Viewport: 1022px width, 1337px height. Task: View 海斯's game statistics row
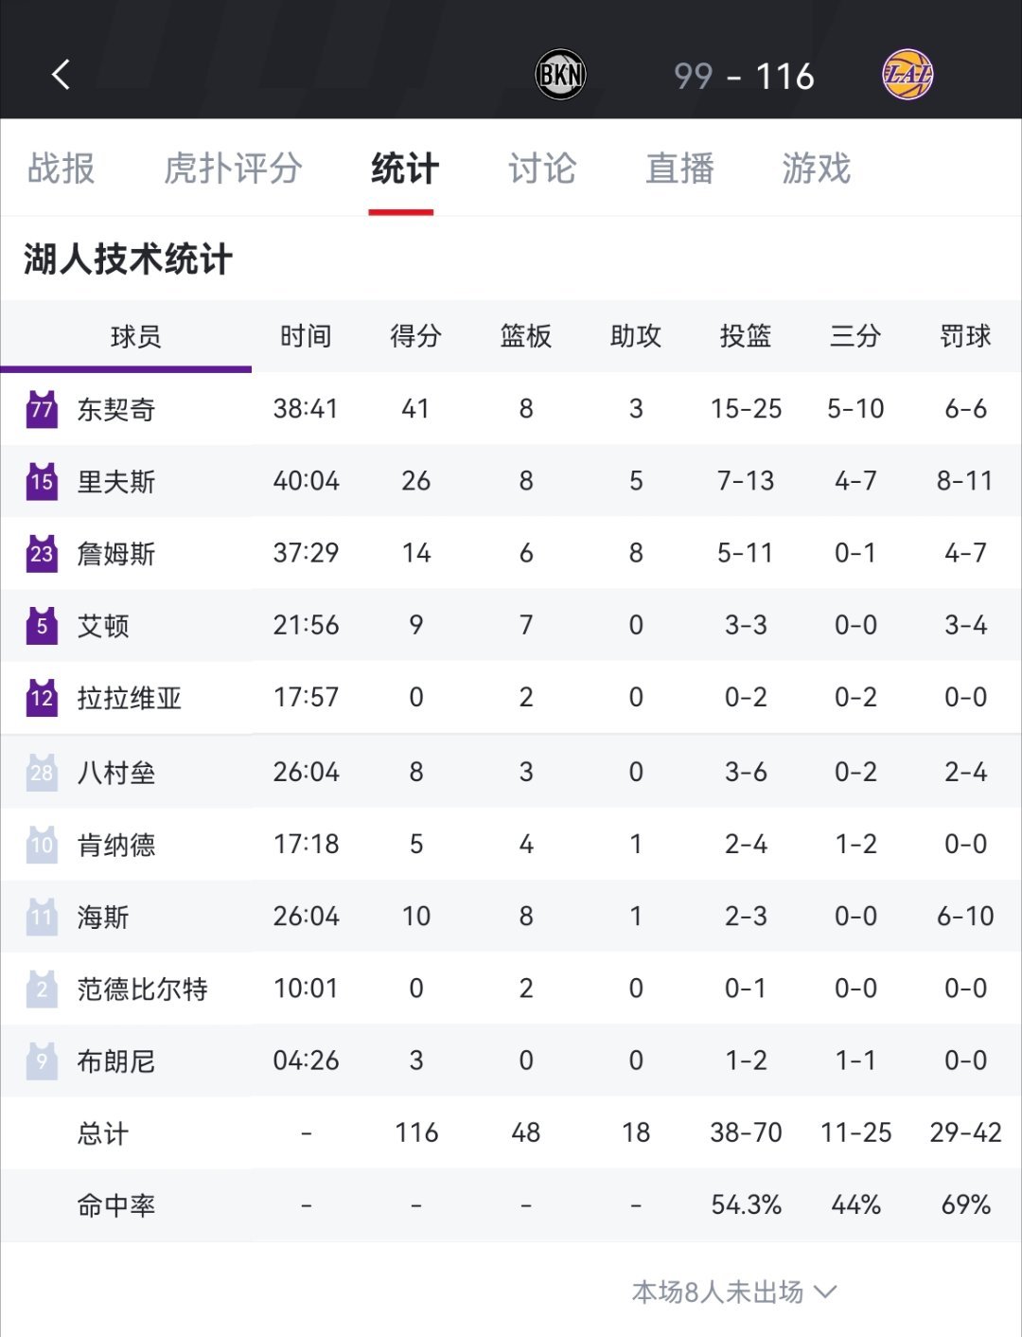pos(379,916)
